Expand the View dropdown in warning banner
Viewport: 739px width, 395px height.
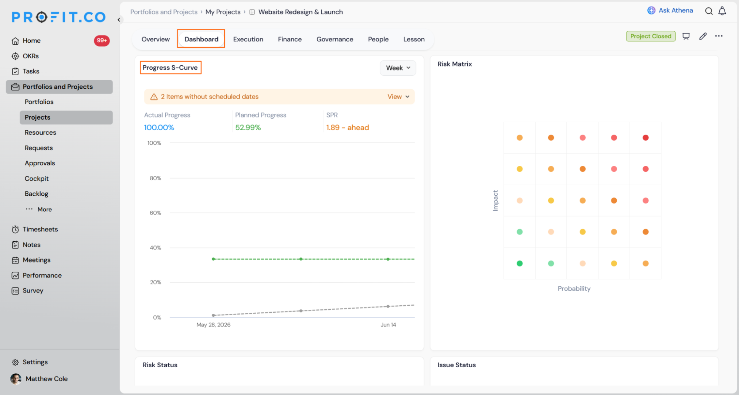pos(399,97)
